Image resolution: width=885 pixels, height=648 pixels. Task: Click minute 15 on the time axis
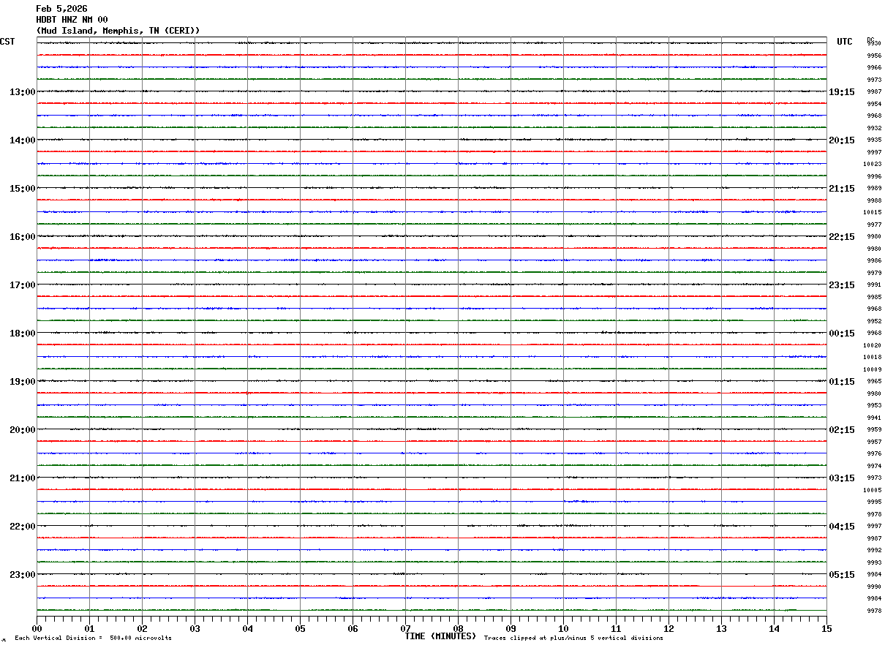pos(826,628)
